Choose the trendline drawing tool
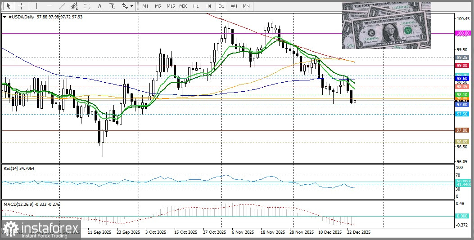The image size is (474, 240). pyautogui.click(x=62, y=6)
